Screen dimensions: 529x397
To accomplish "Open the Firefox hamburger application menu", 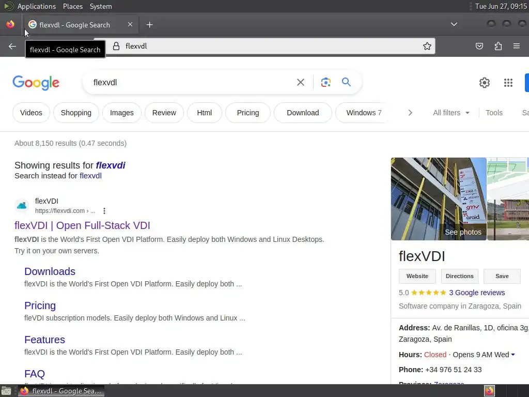I will click(x=517, y=46).
